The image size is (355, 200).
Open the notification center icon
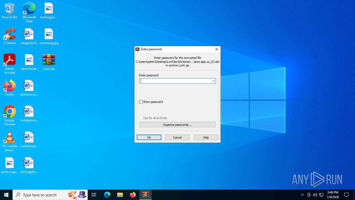(x=346, y=195)
